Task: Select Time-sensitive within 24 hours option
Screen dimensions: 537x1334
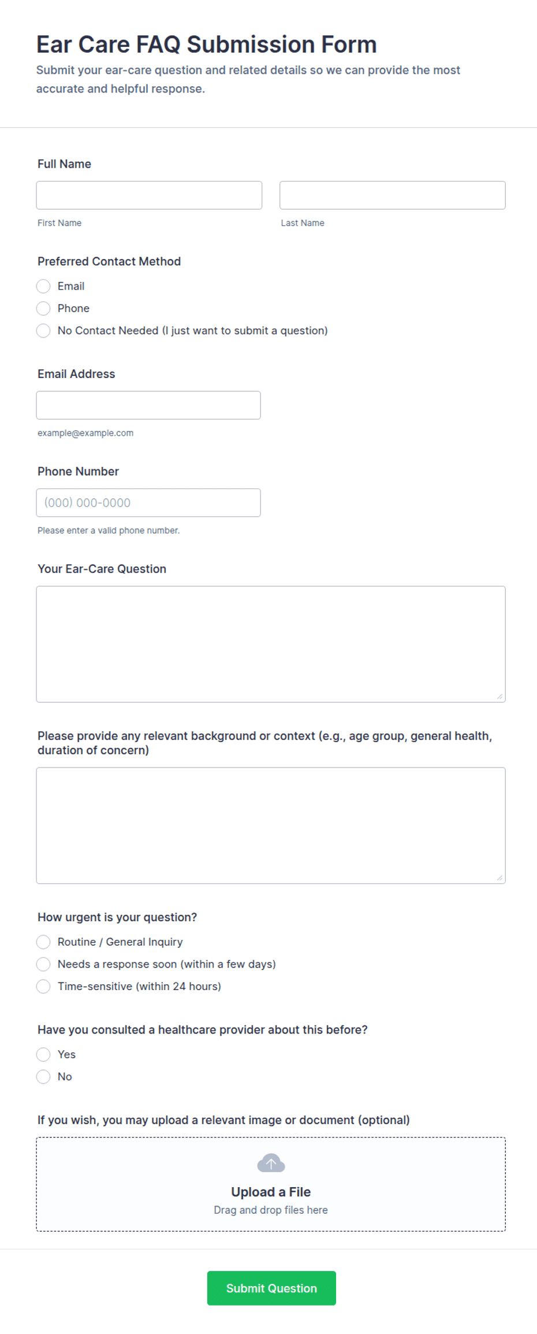Action: [x=43, y=986]
